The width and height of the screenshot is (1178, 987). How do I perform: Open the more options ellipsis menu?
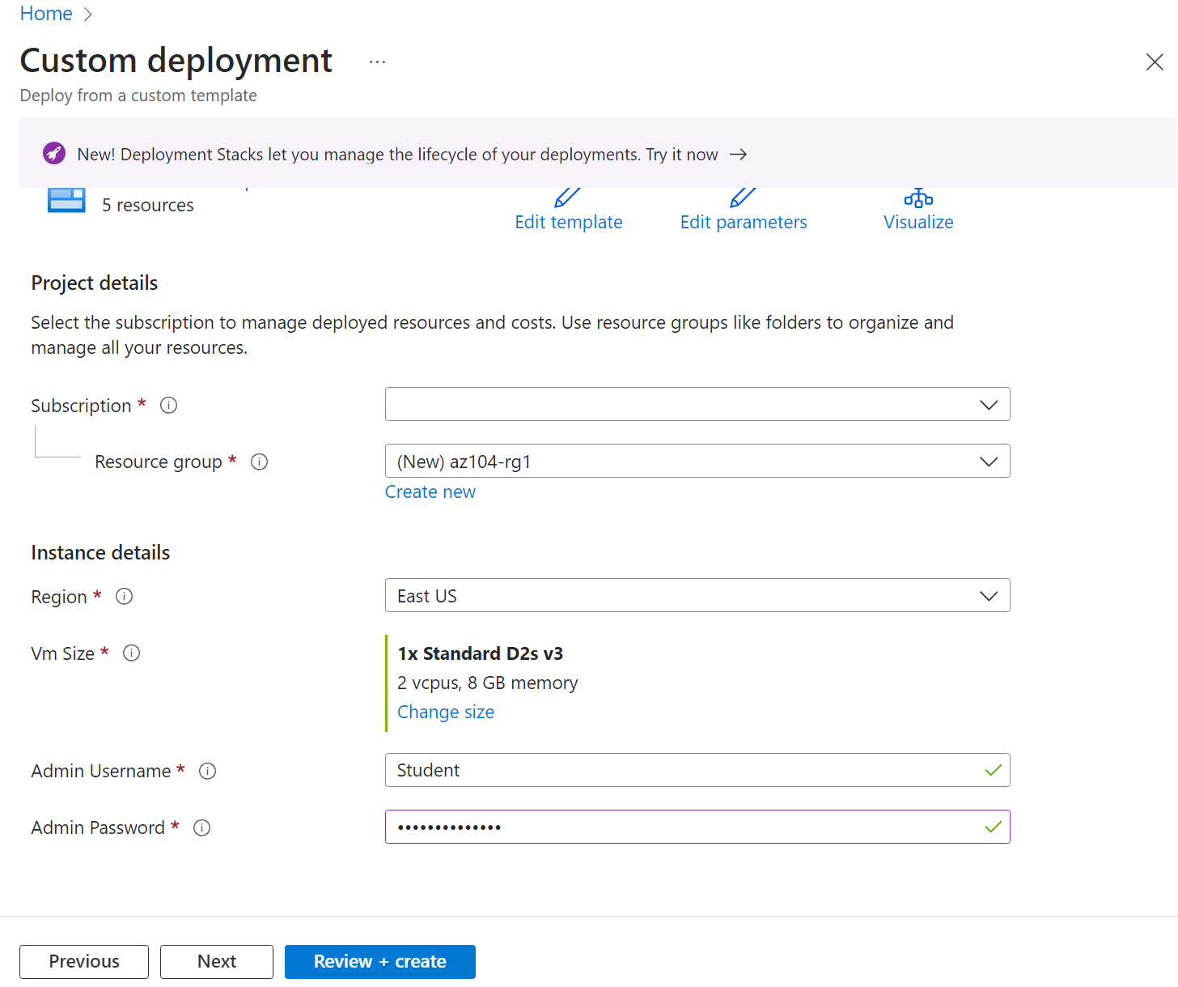[377, 62]
